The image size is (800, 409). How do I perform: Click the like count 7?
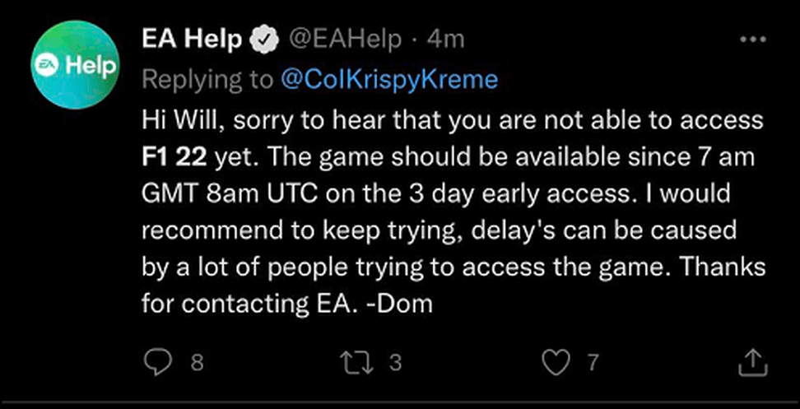click(x=593, y=363)
